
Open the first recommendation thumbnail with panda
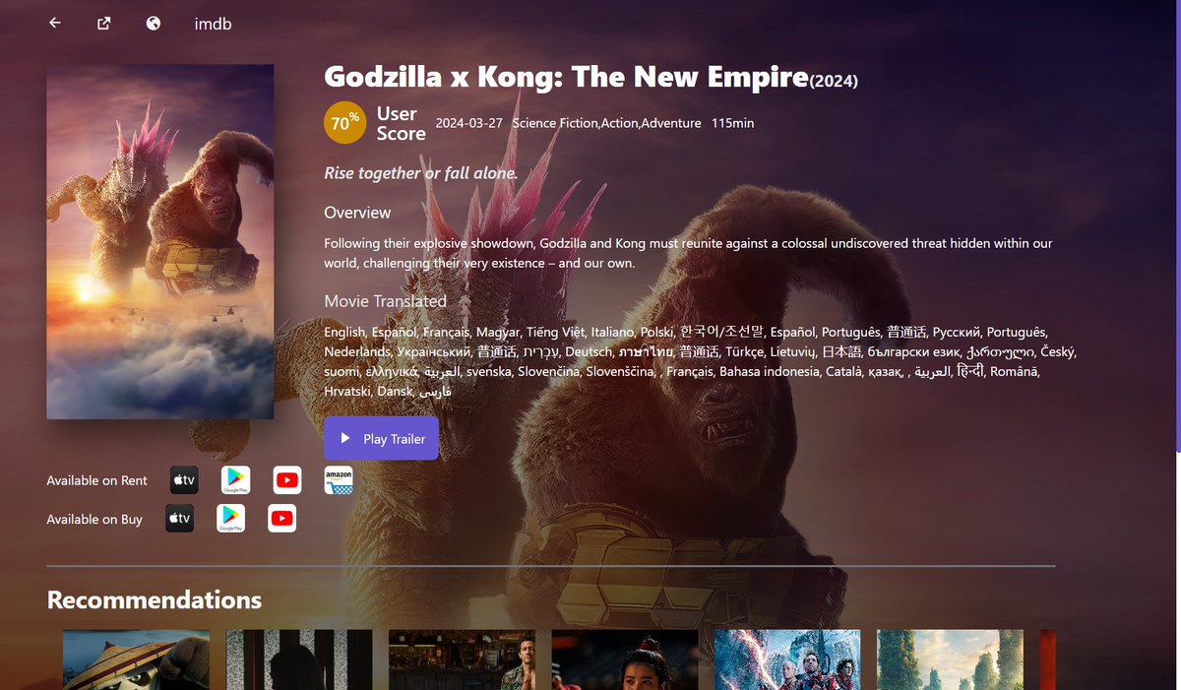136,659
